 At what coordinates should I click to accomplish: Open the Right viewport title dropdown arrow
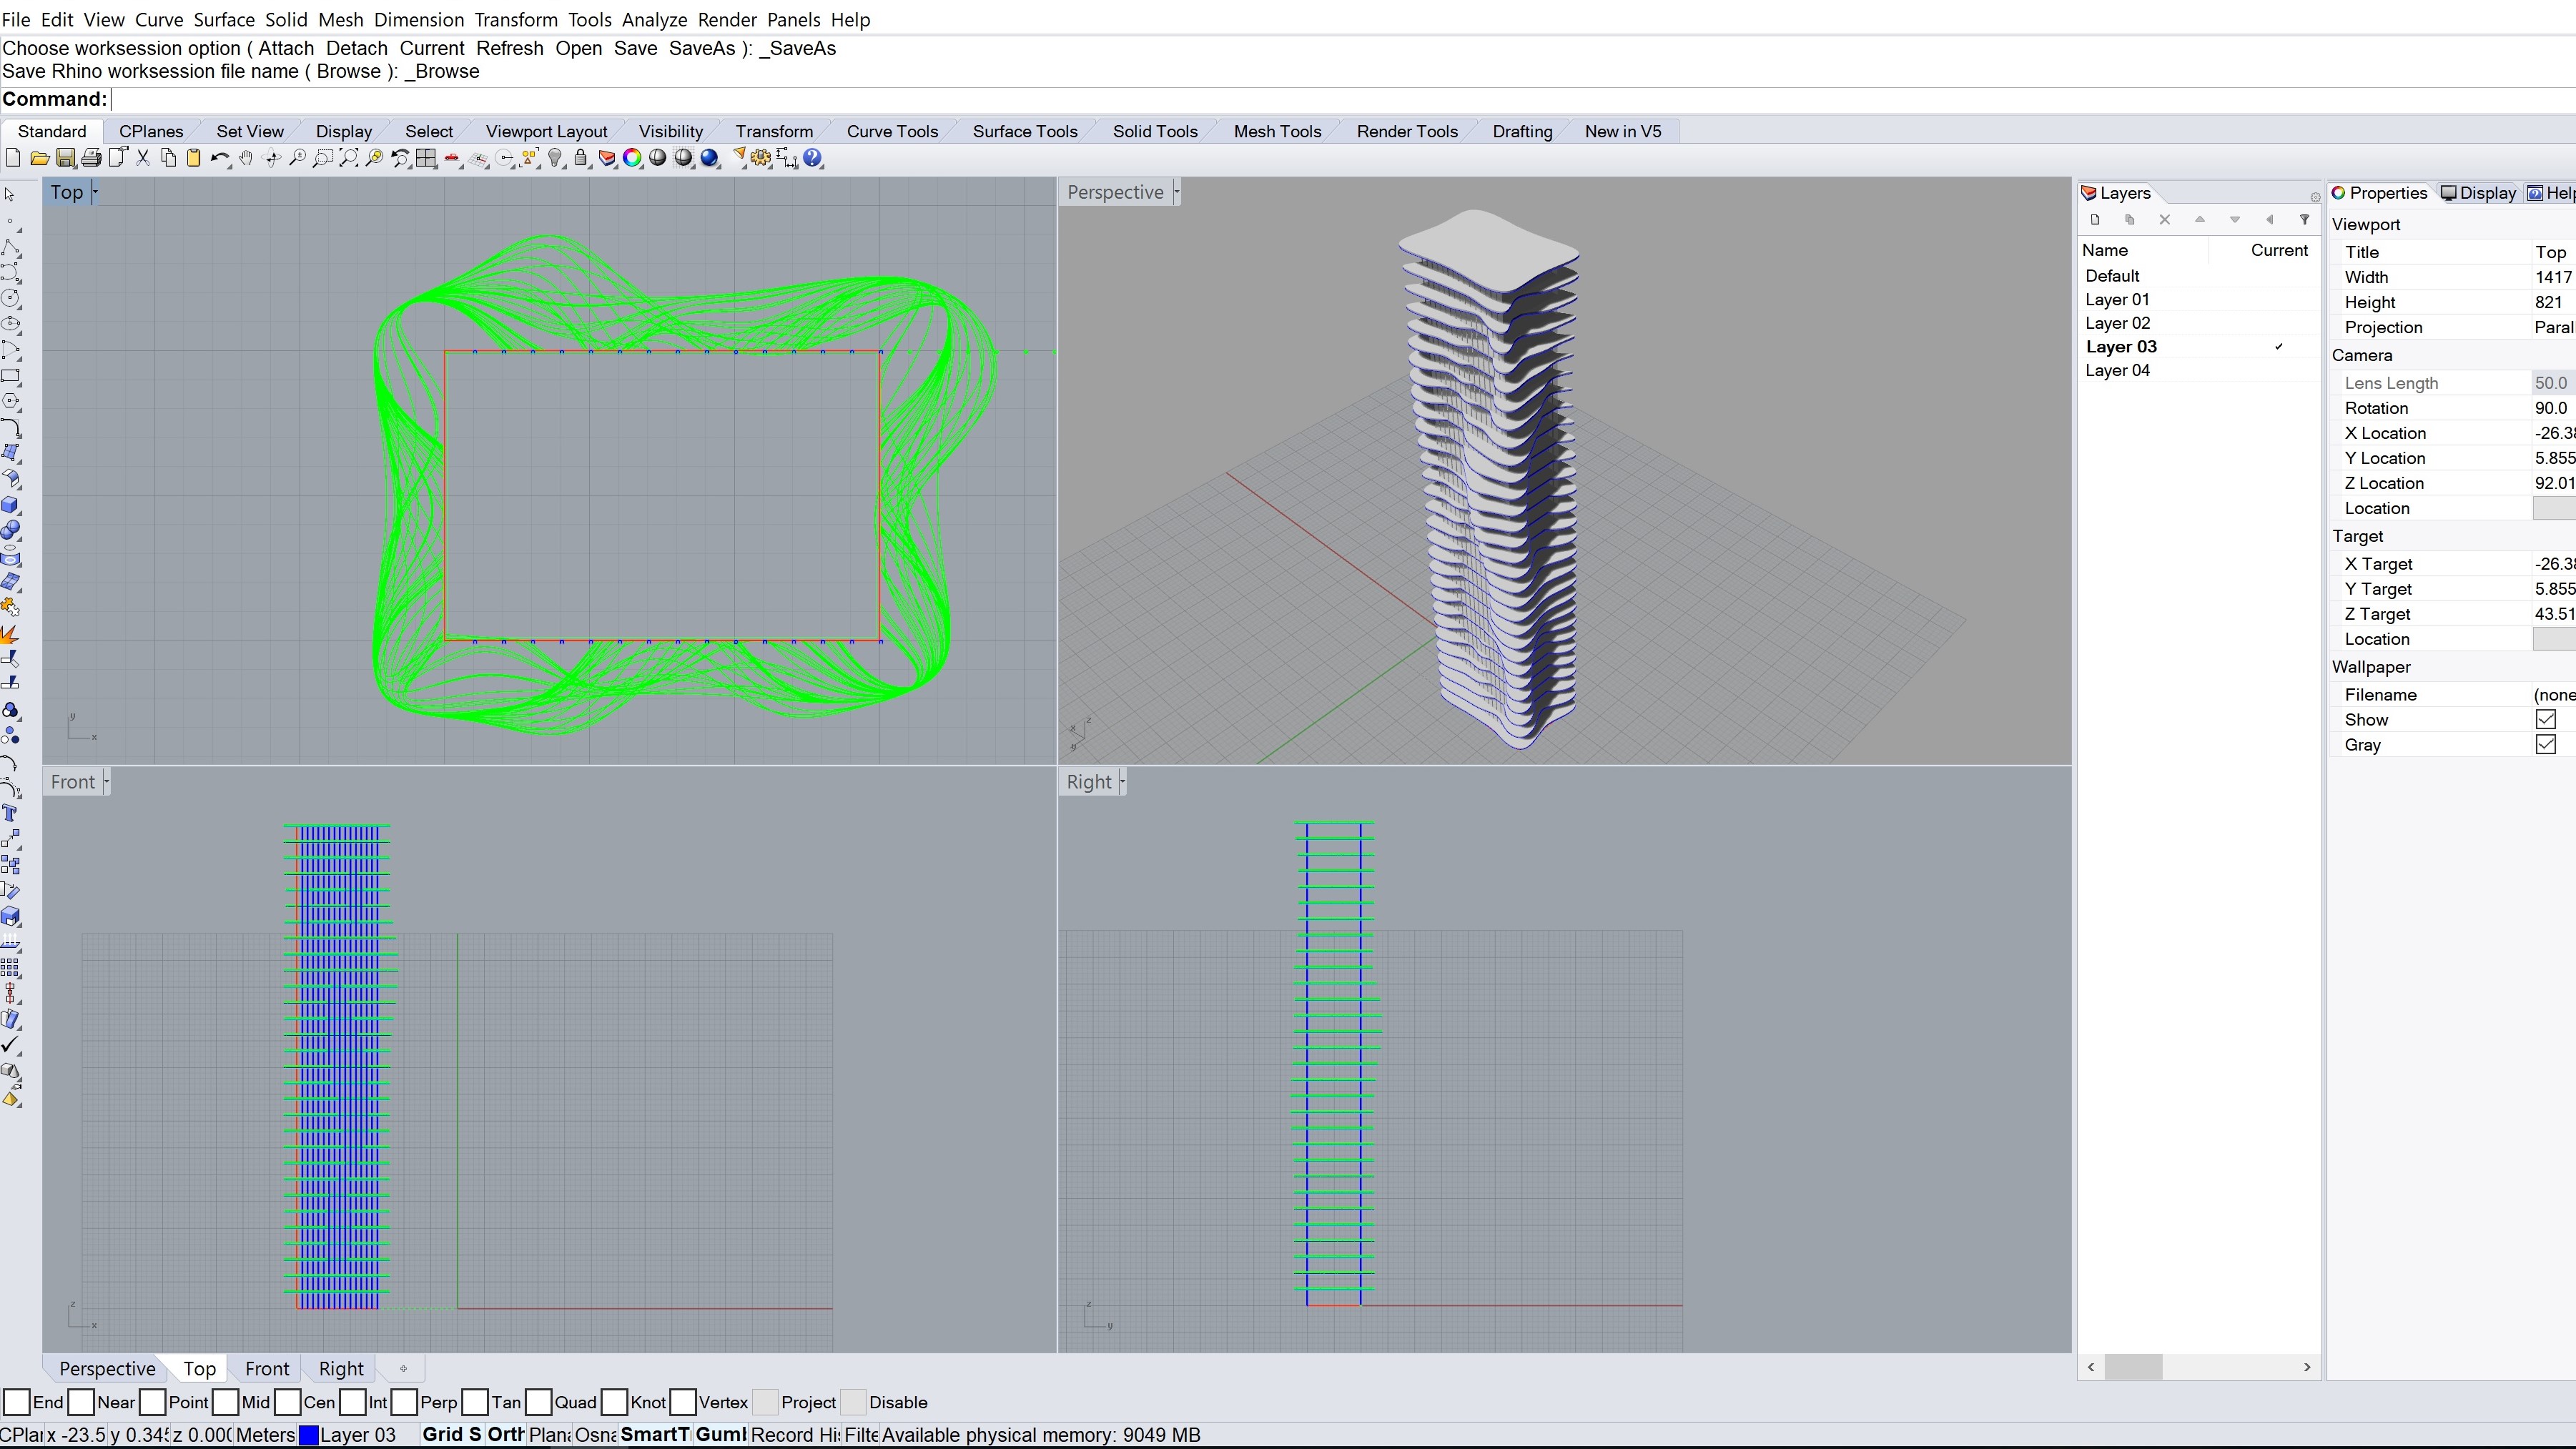pyautogui.click(x=1122, y=782)
